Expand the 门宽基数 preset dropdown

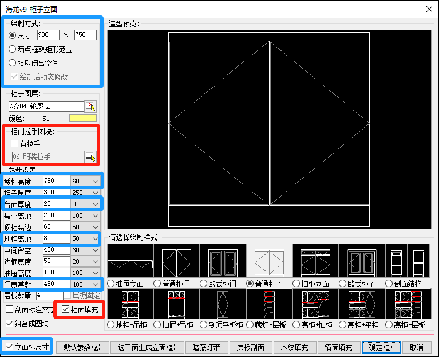95,284
